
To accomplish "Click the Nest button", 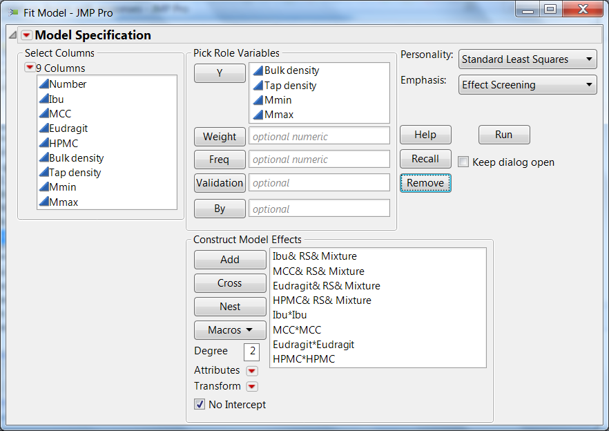I will (230, 307).
